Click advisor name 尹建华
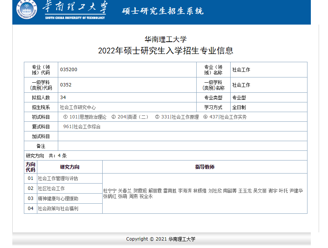The width and height of the screenshot is (328, 248). 296,191
